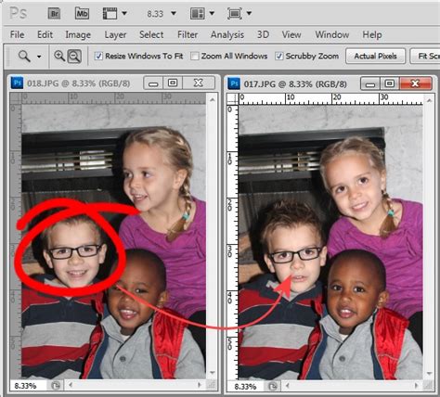The height and width of the screenshot is (397, 440).
Task: Toggle Resize Windows To Fit checkbox
Action: pyautogui.click(x=98, y=56)
